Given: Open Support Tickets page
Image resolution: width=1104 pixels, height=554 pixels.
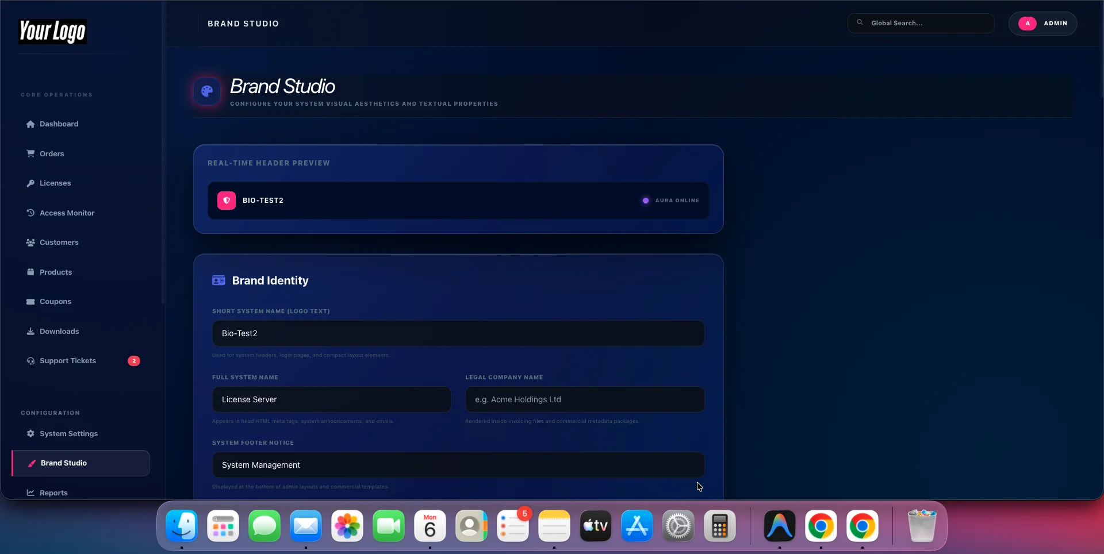Looking at the screenshot, I should pyautogui.click(x=80, y=361).
